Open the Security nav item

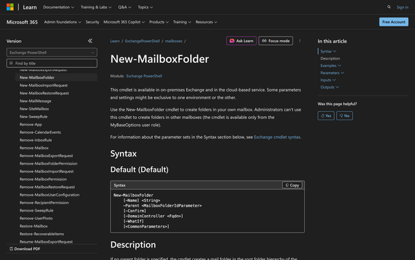point(93,22)
